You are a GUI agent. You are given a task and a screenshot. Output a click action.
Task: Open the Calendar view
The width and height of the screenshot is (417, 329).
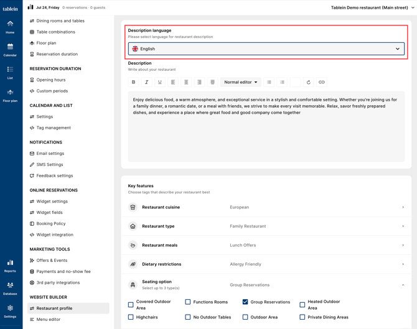pos(10,50)
